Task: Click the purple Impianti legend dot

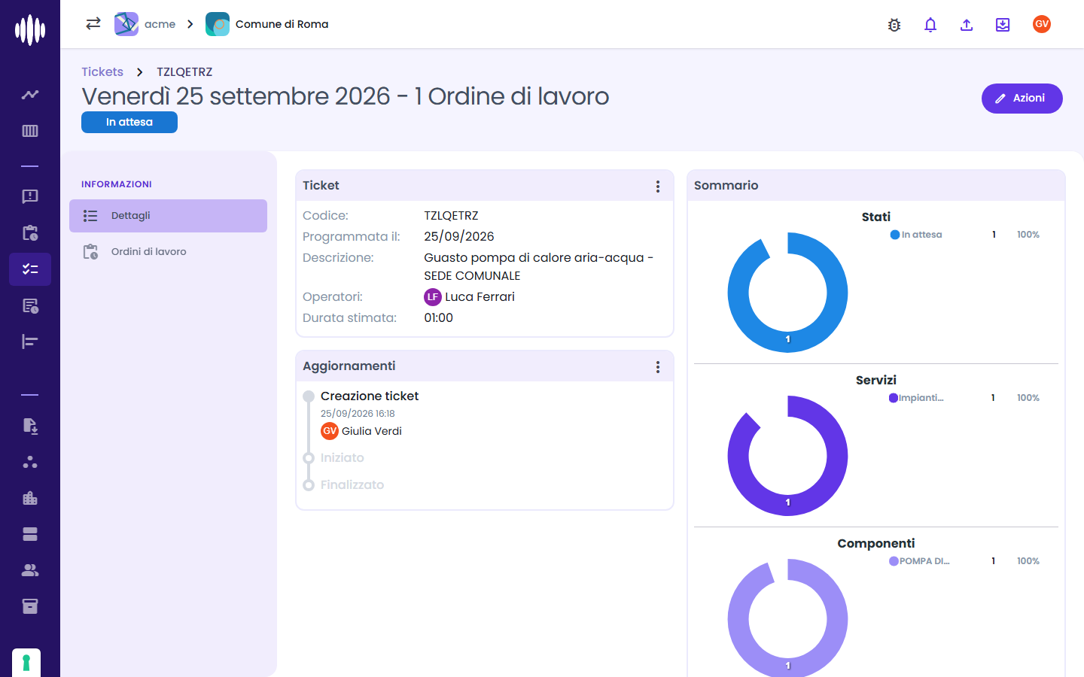Action: pos(894,398)
